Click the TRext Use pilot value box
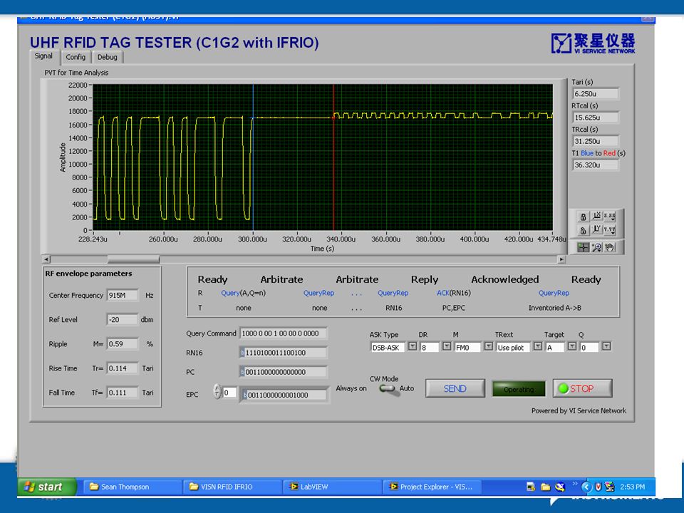Screen dimensions: 684x513 [x=514, y=348]
